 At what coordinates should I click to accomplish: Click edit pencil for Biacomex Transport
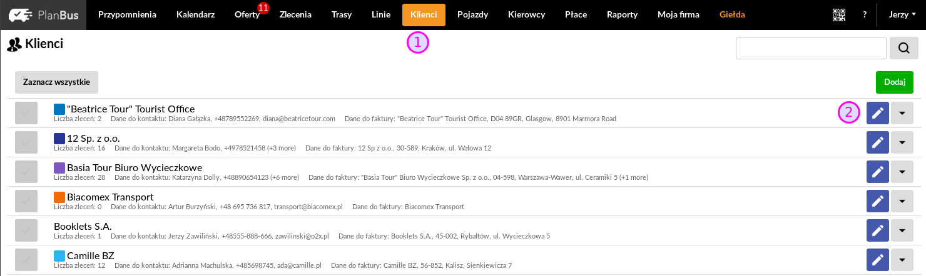[x=878, y=201]
